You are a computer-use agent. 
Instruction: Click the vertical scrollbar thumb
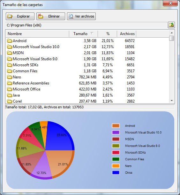click(172, 38)
